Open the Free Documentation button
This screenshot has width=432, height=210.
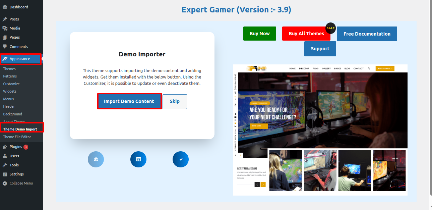pos(367,34)
